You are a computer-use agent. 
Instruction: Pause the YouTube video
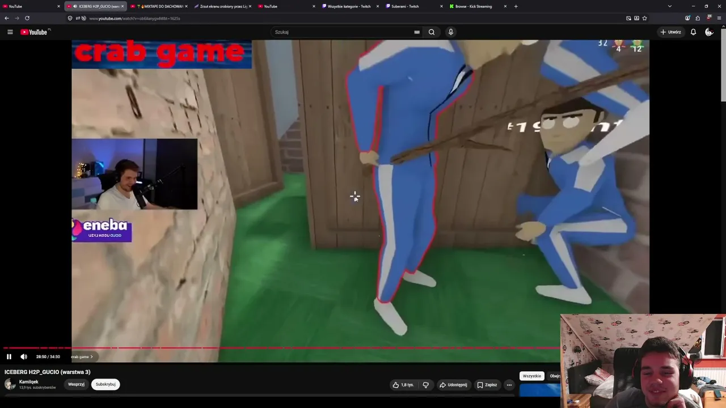point(9,356)
